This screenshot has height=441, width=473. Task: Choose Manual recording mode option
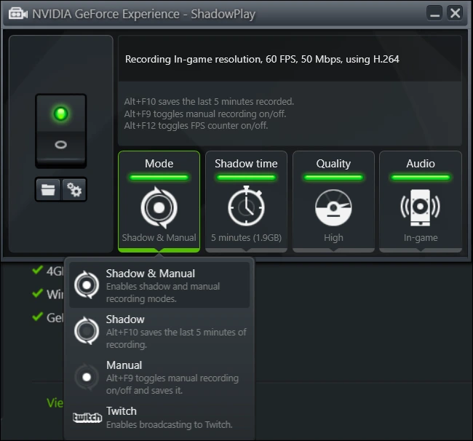point(159,377)
